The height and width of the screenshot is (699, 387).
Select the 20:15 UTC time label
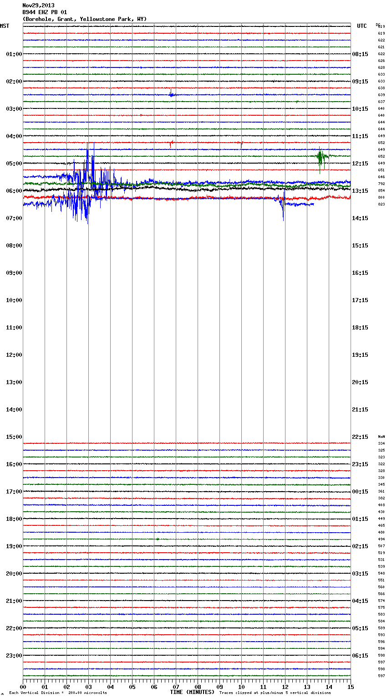(360, 382)
